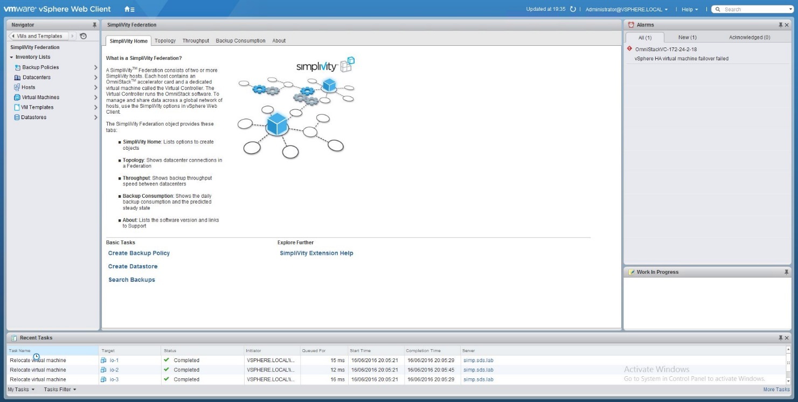The image size is (798, 402).
Task: Go forward with the Navigator forward arrow
Action: click(73, 36)
